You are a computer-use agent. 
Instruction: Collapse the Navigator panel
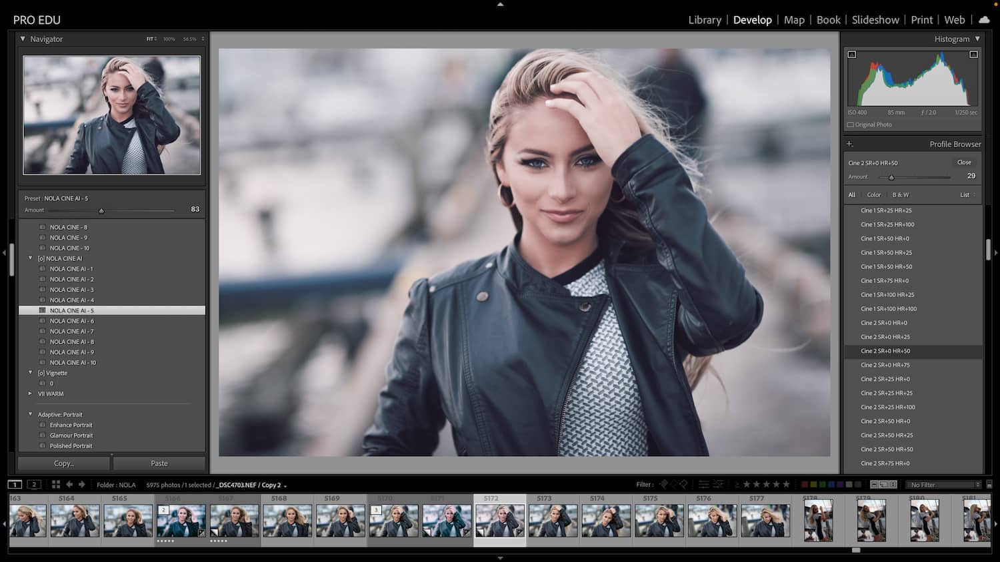[x=23, y=39]
